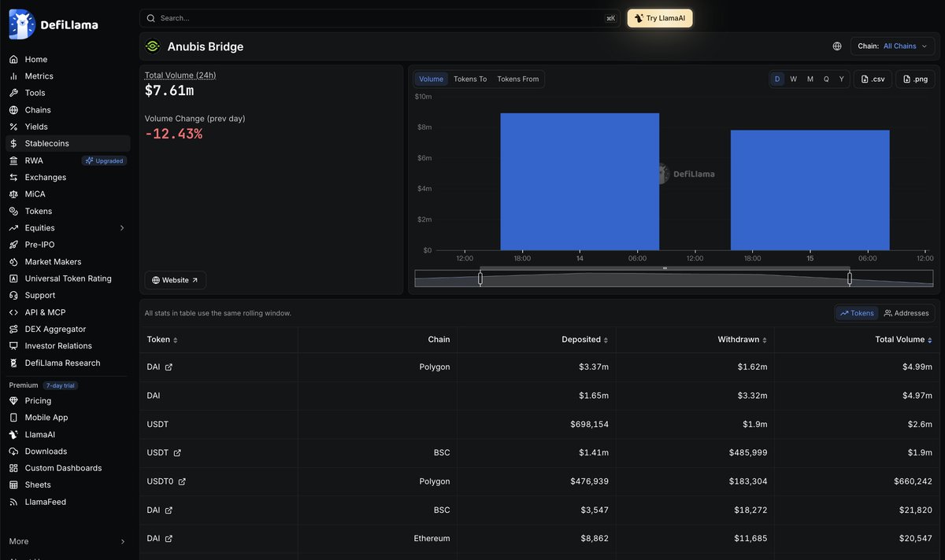945x560 pixels.
Task: Click the Upgraded badge next to RWA
Action: [105, 160]
